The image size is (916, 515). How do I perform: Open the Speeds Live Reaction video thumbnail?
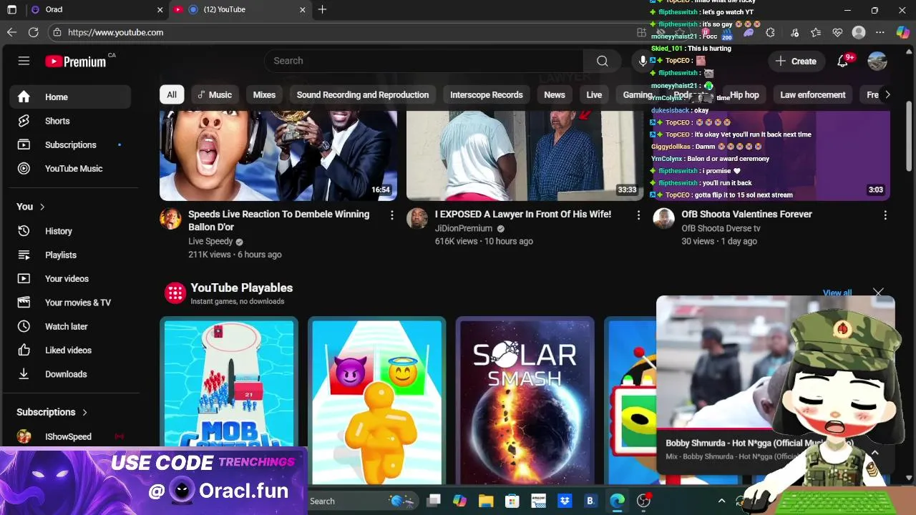coord(278,156)
